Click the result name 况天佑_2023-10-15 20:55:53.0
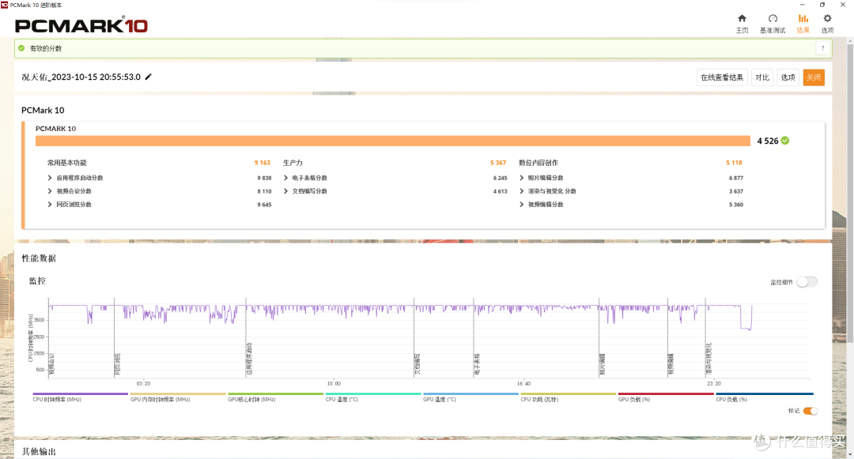This screenshot has height=459, width=854. 81,77
